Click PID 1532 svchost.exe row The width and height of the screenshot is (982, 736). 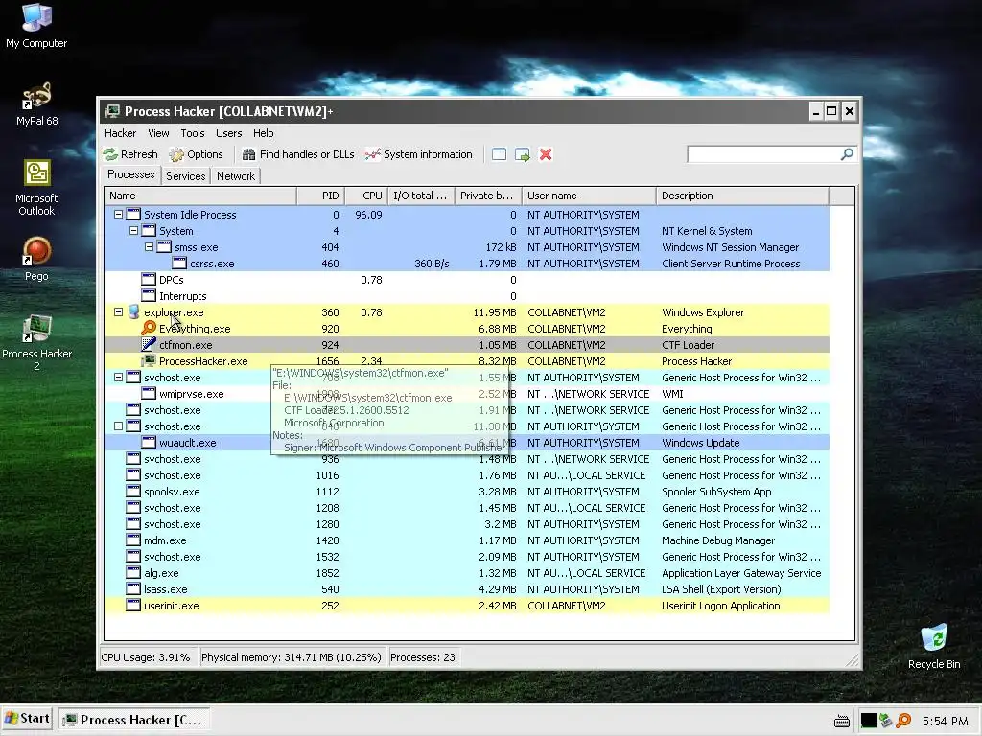[467, 557]
